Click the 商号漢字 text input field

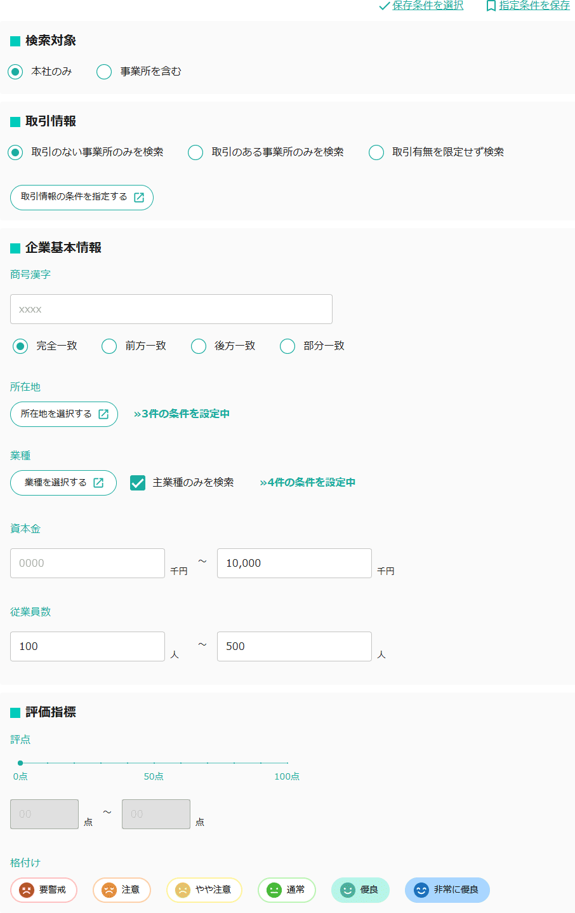tap(171, 309)
